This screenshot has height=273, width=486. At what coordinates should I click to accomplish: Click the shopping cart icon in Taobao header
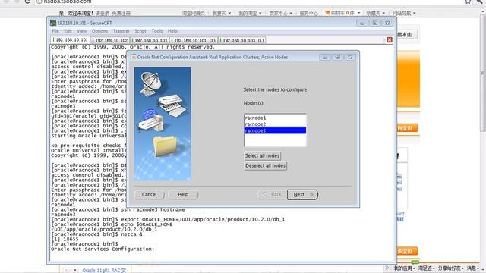point(327,13)
